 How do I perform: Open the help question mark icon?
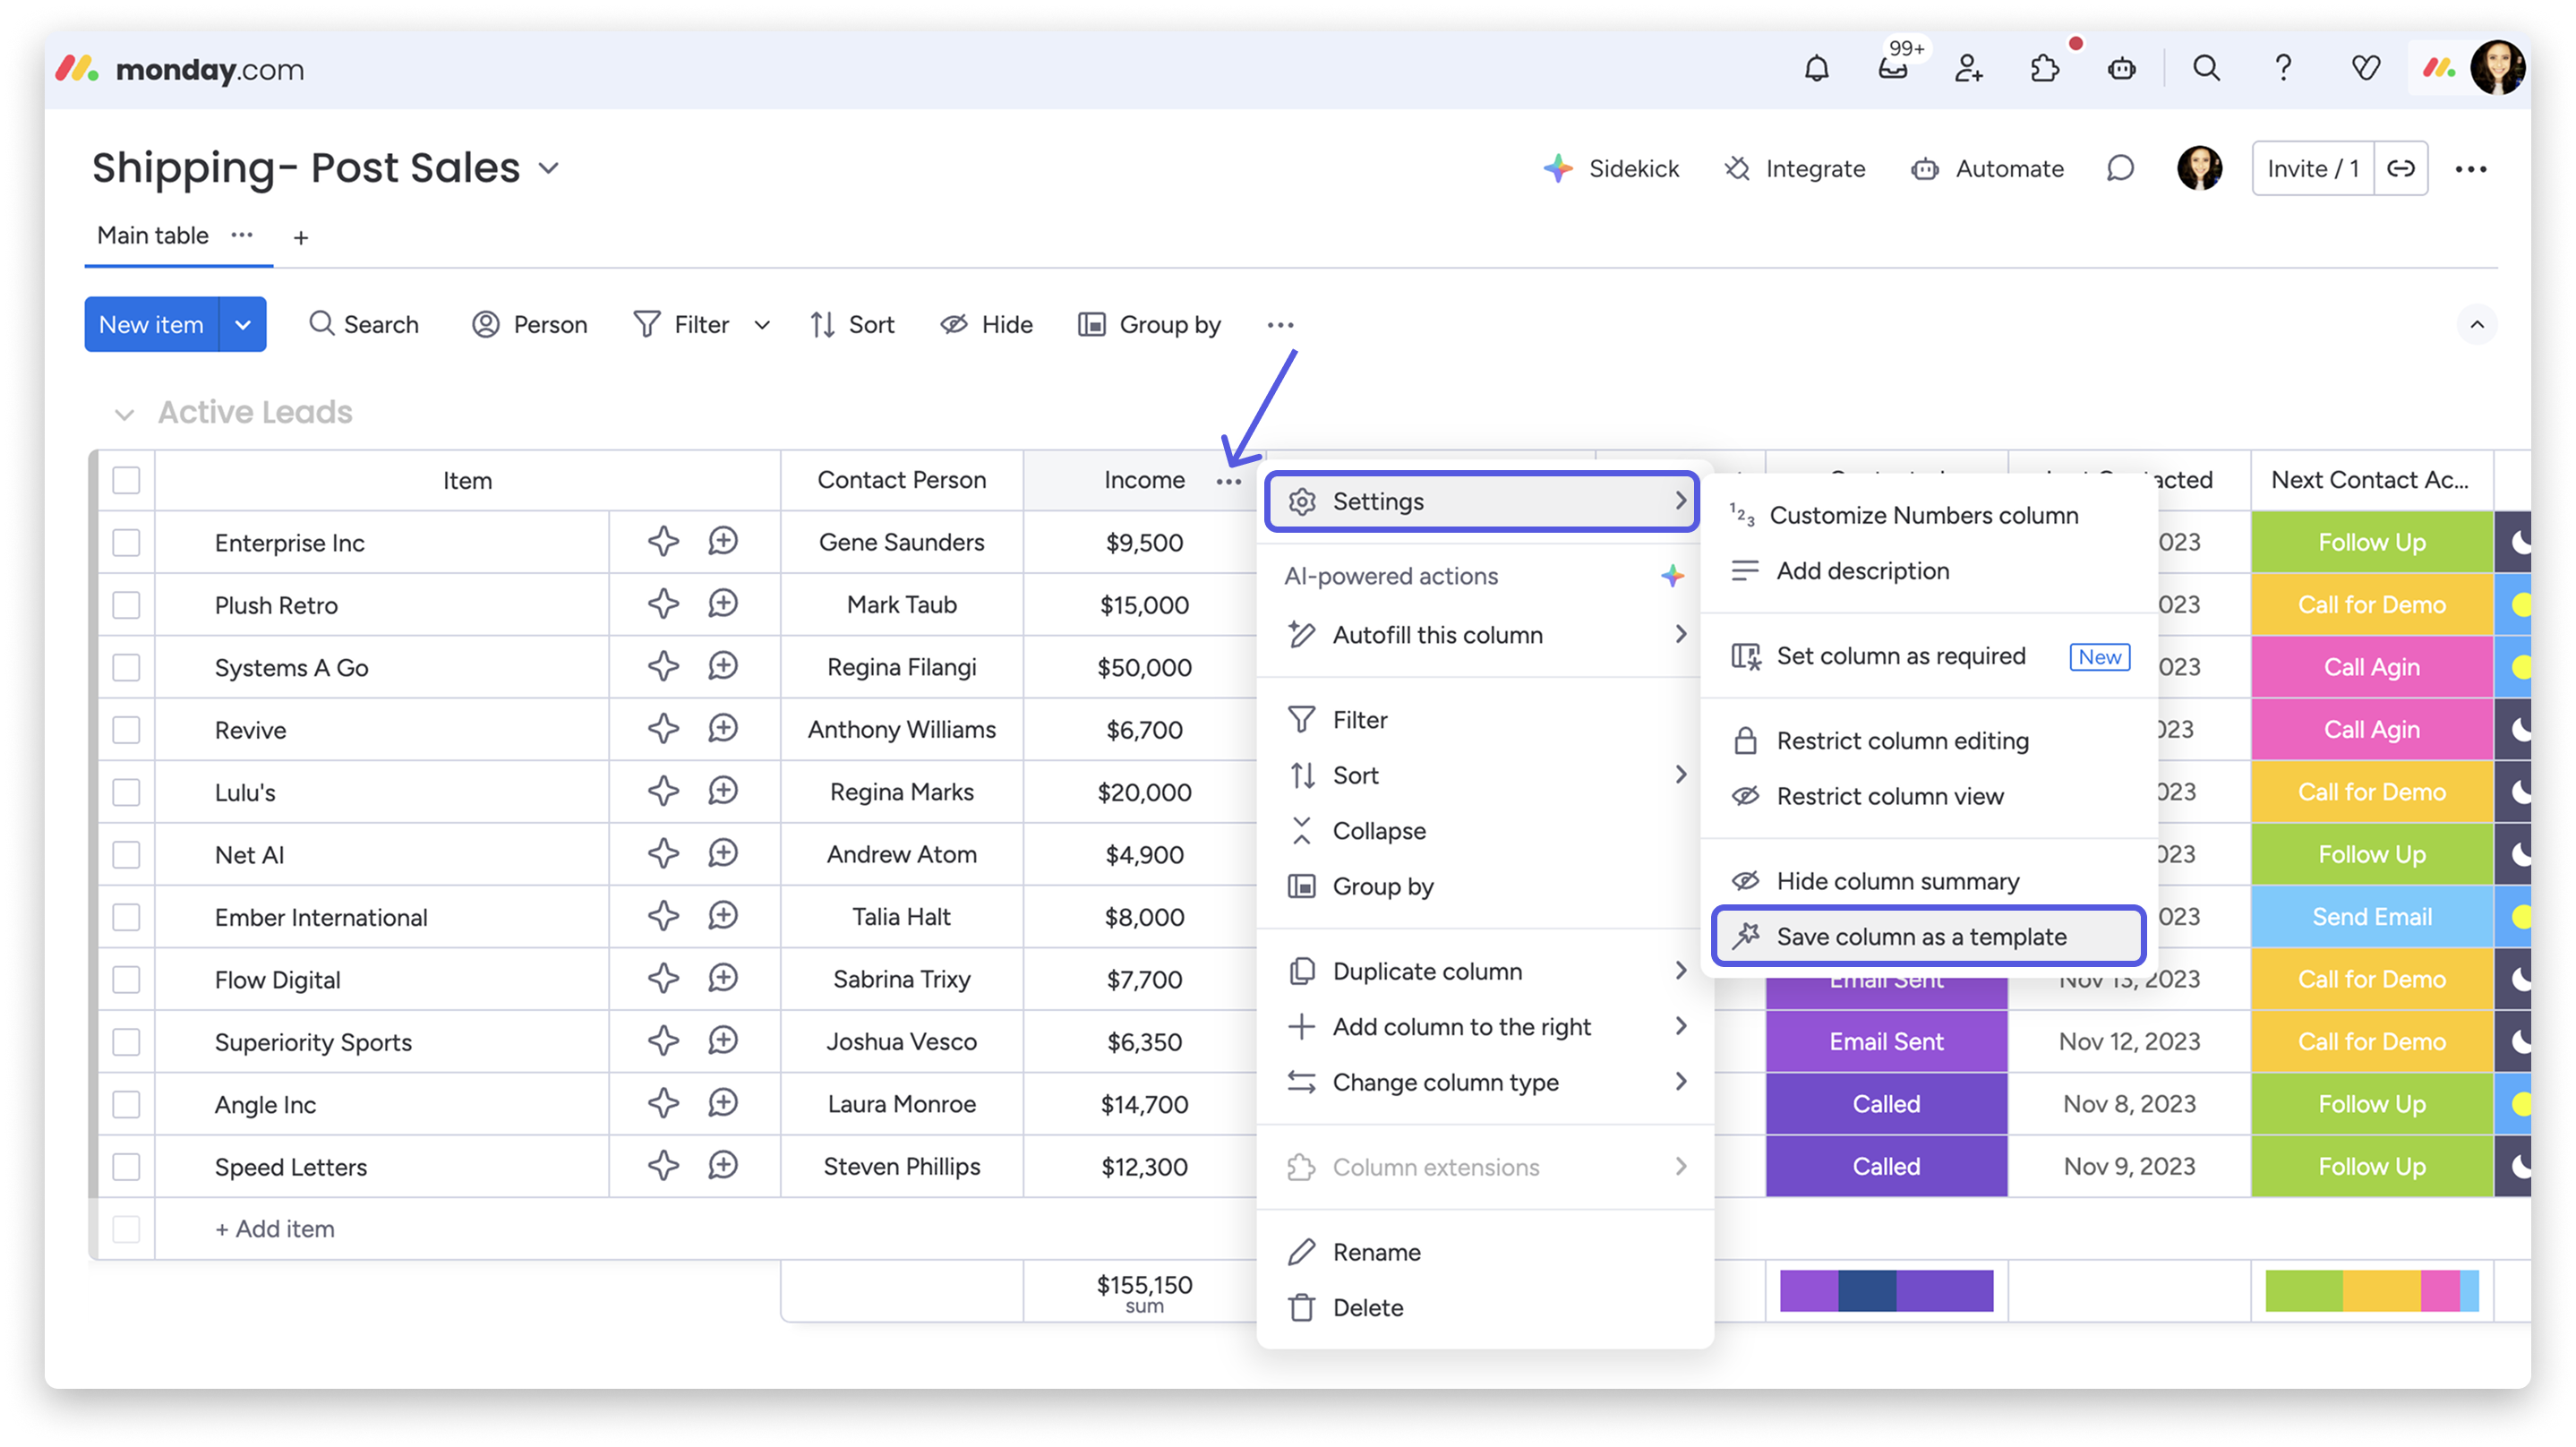[x=2283, y=69]
